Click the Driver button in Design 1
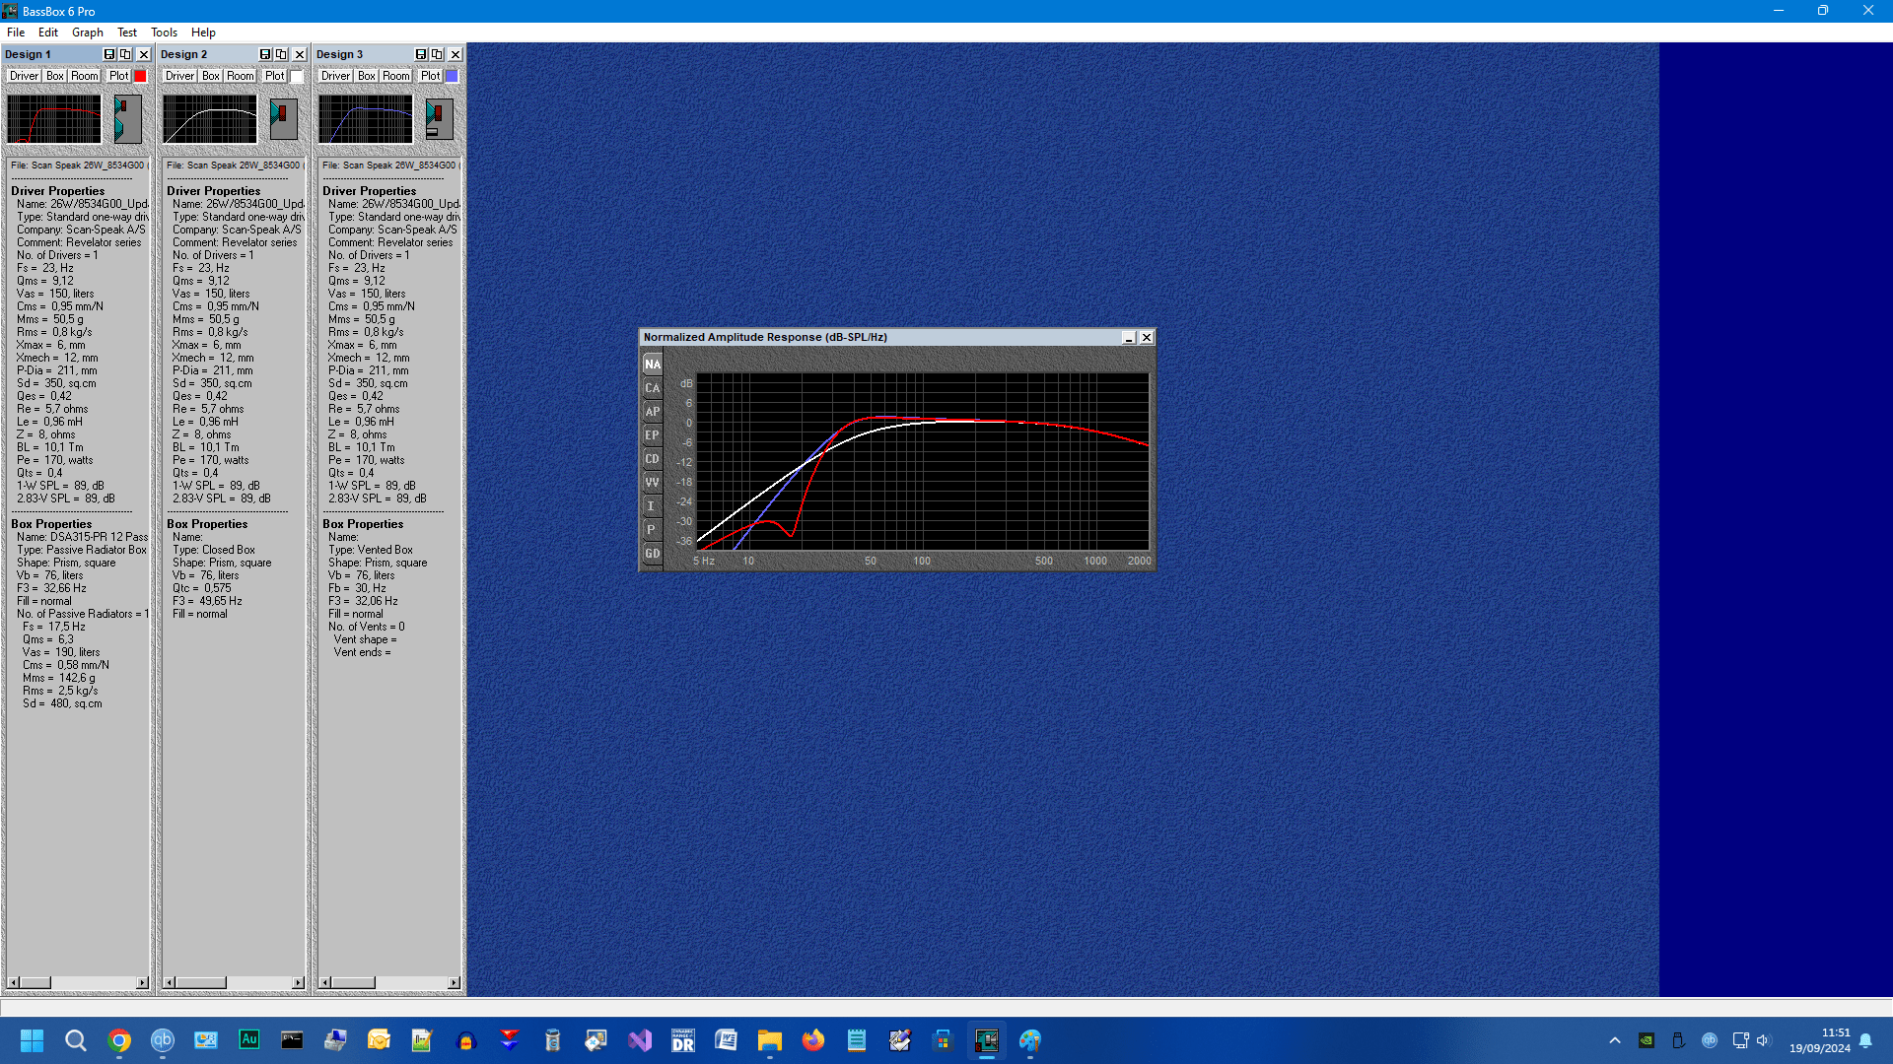 pos(24,76)
